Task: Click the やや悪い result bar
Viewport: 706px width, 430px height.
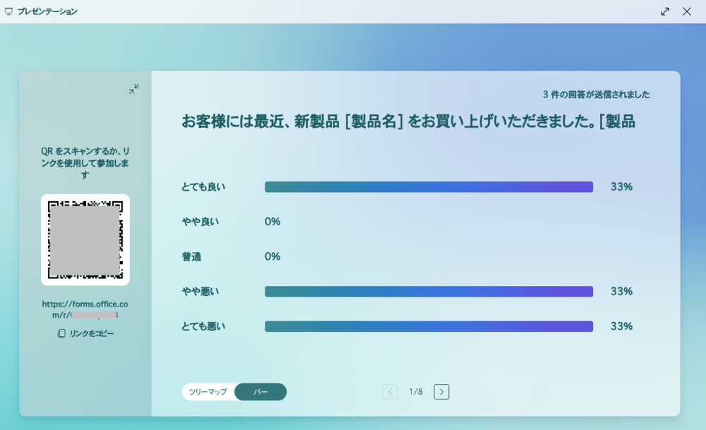Action: tap(429, 292)
